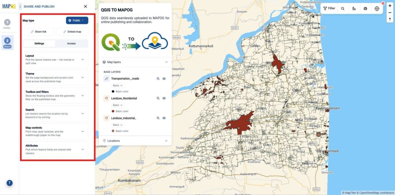Open the OpenStreetMap contributors link
The width and height of the screenshot is (395, 195).
[x=375, y=193]
